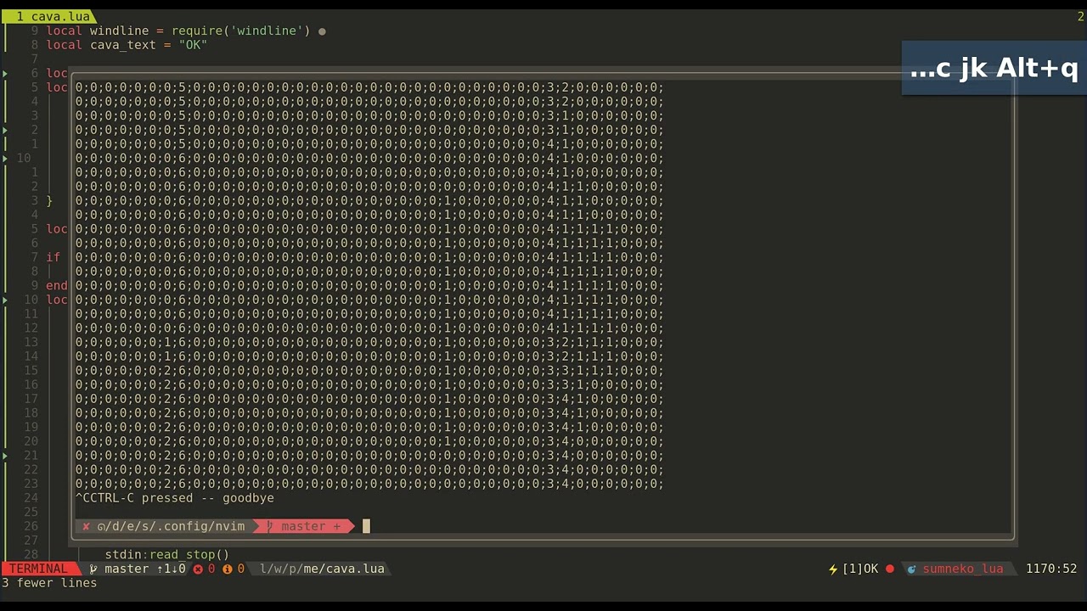Click the branch icon in the shell prompt

(270, 526)
